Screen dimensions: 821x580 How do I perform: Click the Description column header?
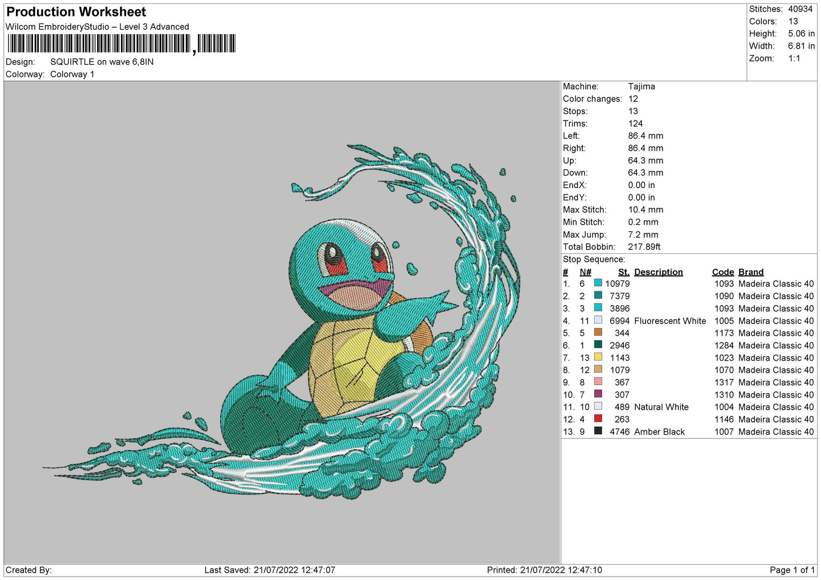[658, 272]
